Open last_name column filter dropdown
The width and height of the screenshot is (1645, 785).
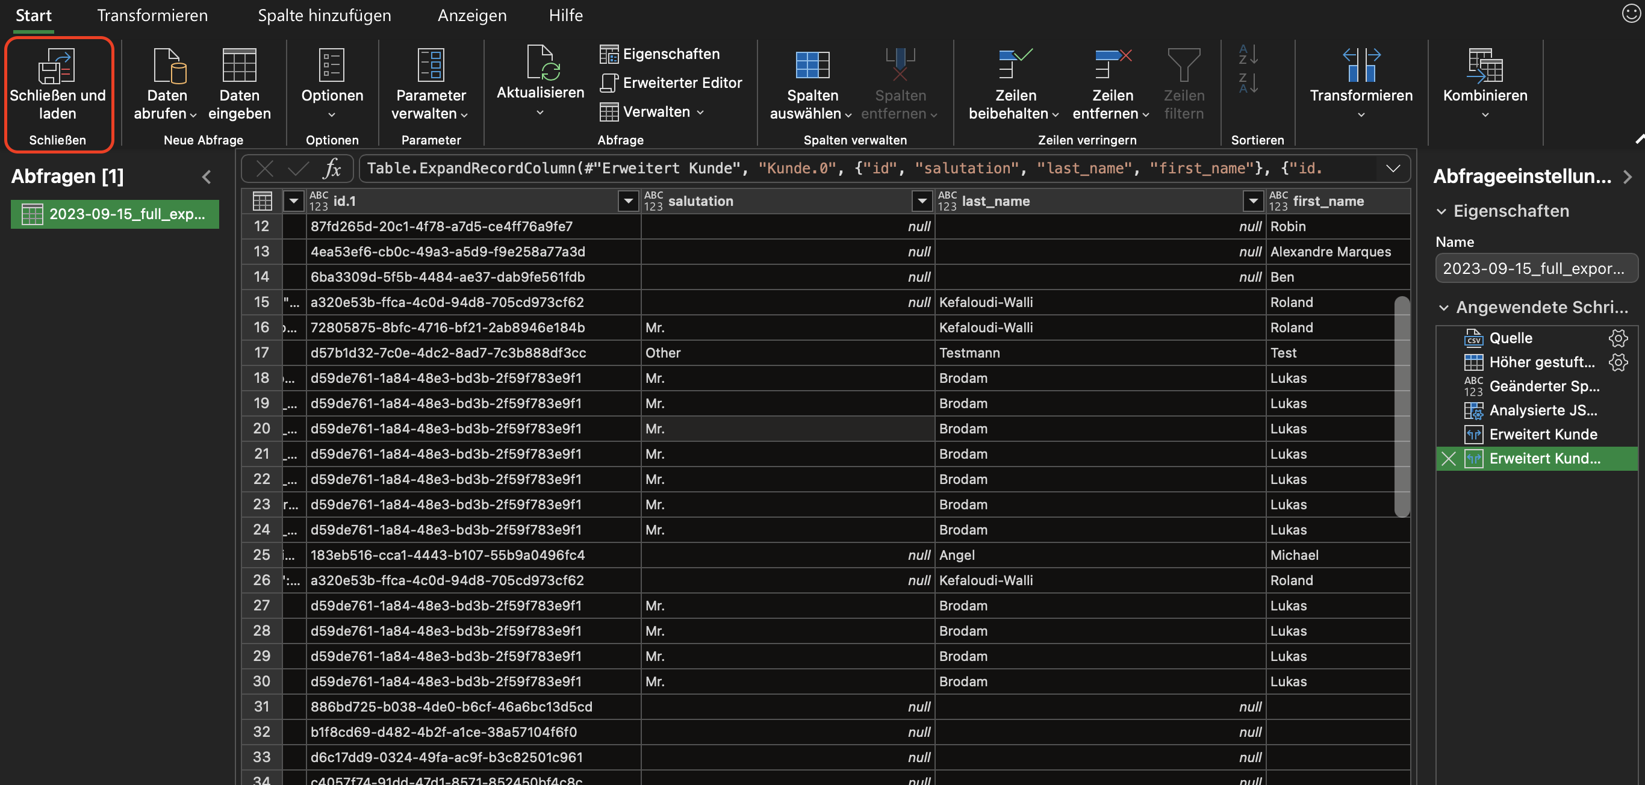1253,201
